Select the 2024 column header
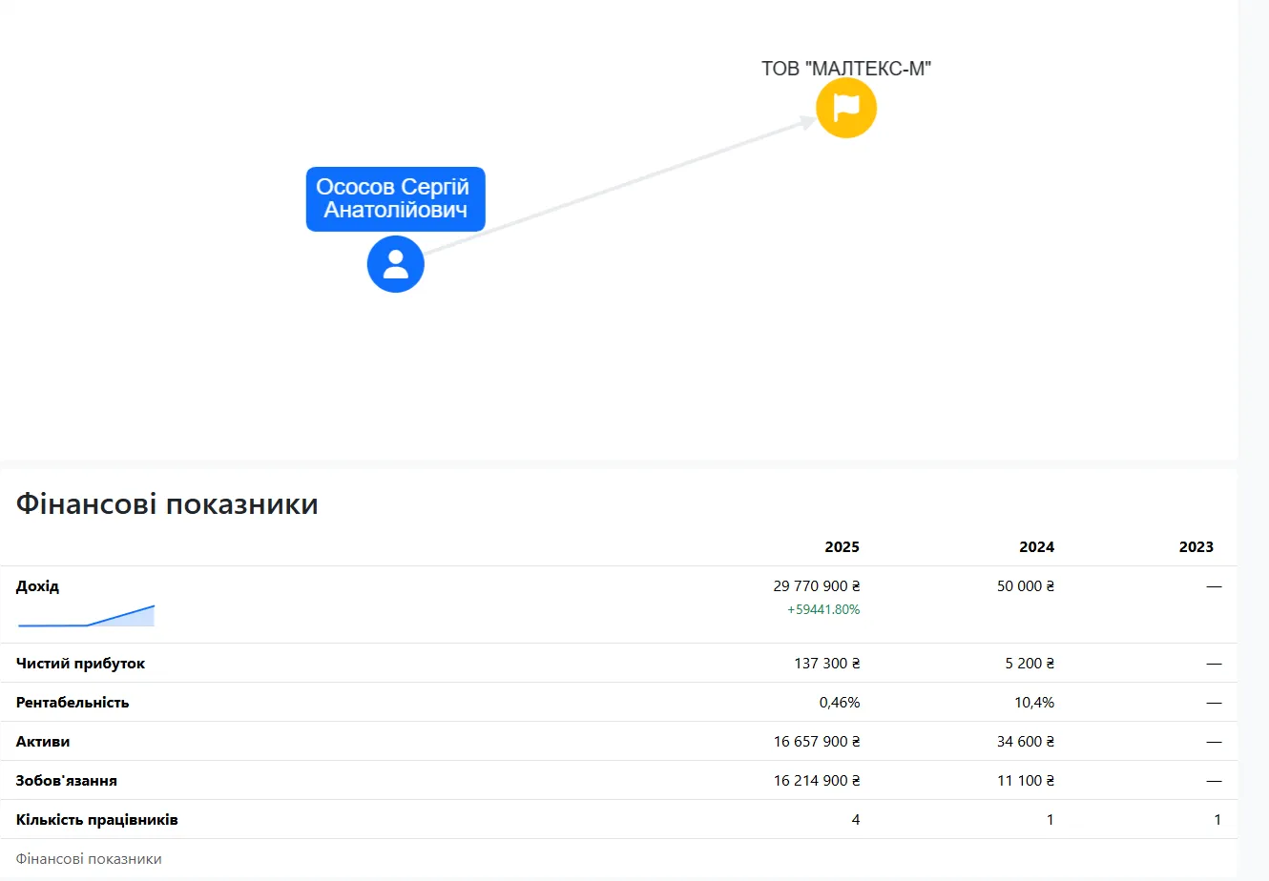 coord(1036,547)
